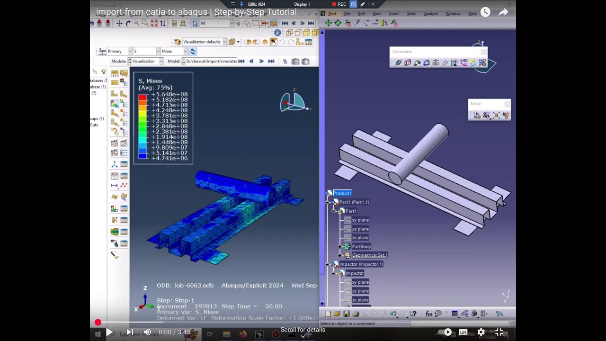Jump to last frame in Abaqus context bar
The image size is (606, 341).
click(x=271, y=61)
